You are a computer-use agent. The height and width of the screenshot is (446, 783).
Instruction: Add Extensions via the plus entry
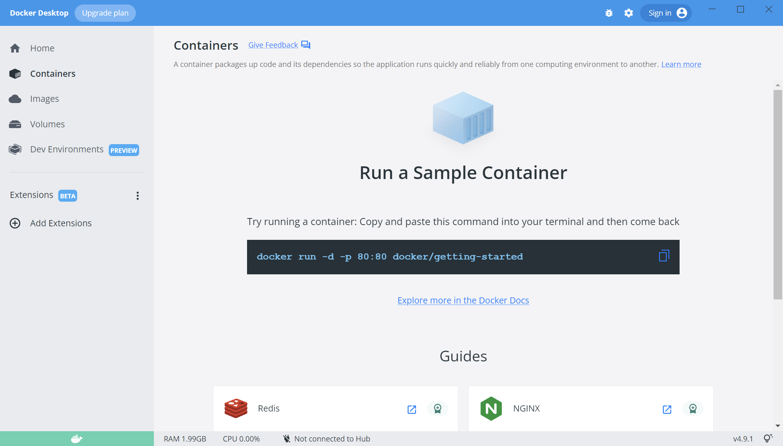tap(15, 223)
